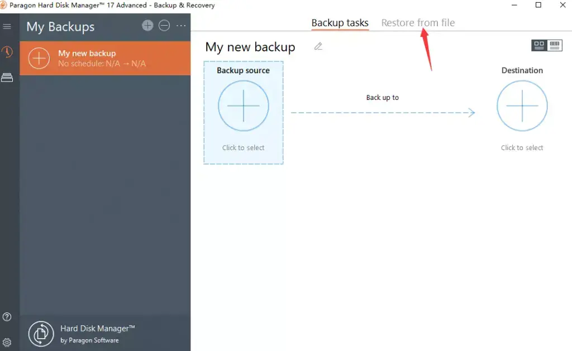Screen dimensions: 572x351
Task: Select My new backup list item
Action: tap(105, 59)
